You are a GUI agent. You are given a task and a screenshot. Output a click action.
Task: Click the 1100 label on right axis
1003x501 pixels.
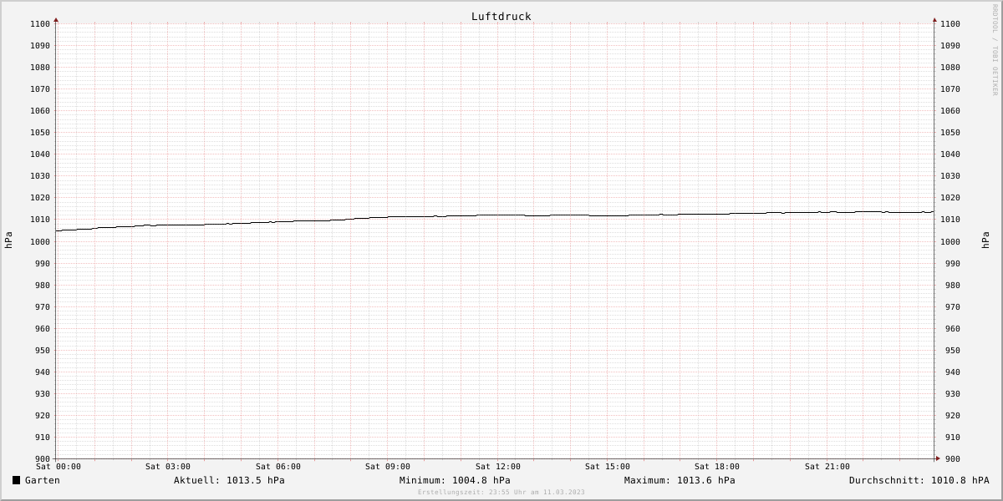[950, 24]
